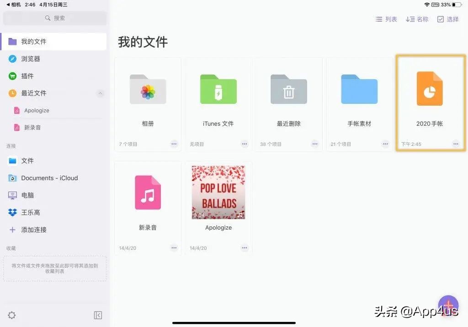Switch to 列表 (list) view
This screenshot has width=468, height=327.
coord(386,19)
